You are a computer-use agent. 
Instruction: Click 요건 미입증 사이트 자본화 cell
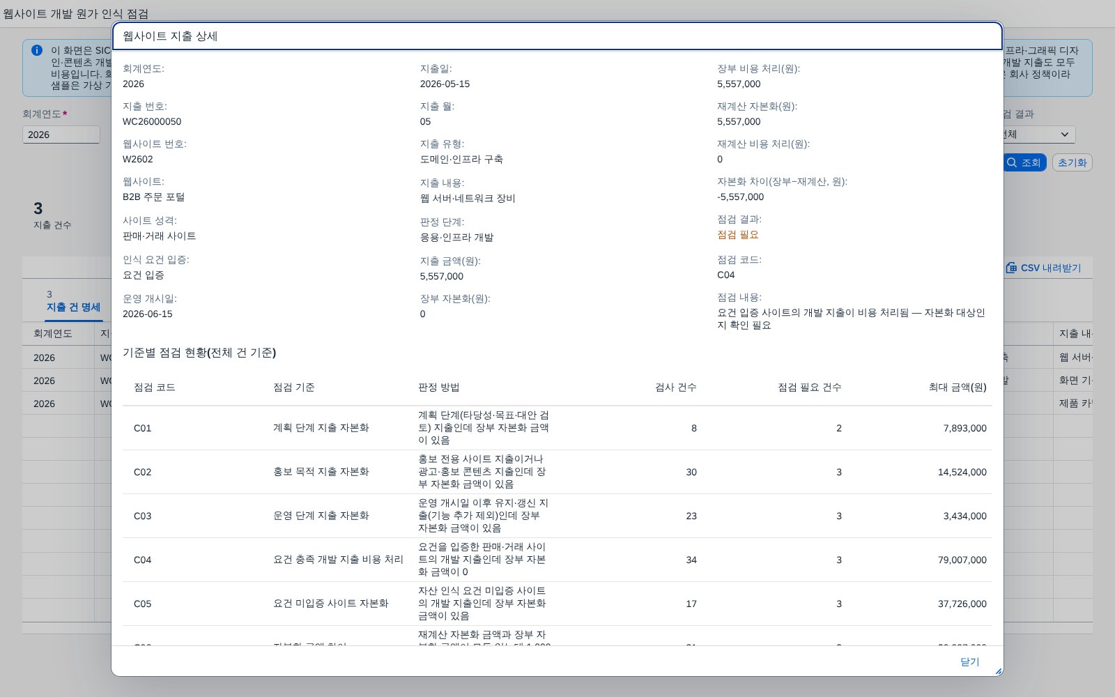coord(331,603)
